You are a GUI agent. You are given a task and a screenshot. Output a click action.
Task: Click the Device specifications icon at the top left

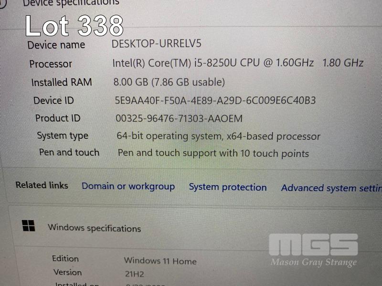[2, 3]
